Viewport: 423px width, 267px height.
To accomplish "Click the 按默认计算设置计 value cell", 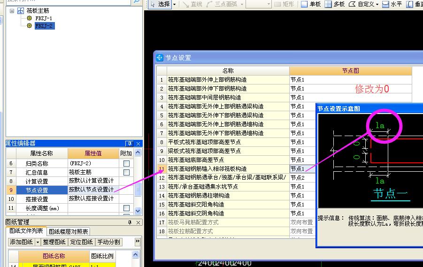I will pyautogui.click(x=93, y=181).
